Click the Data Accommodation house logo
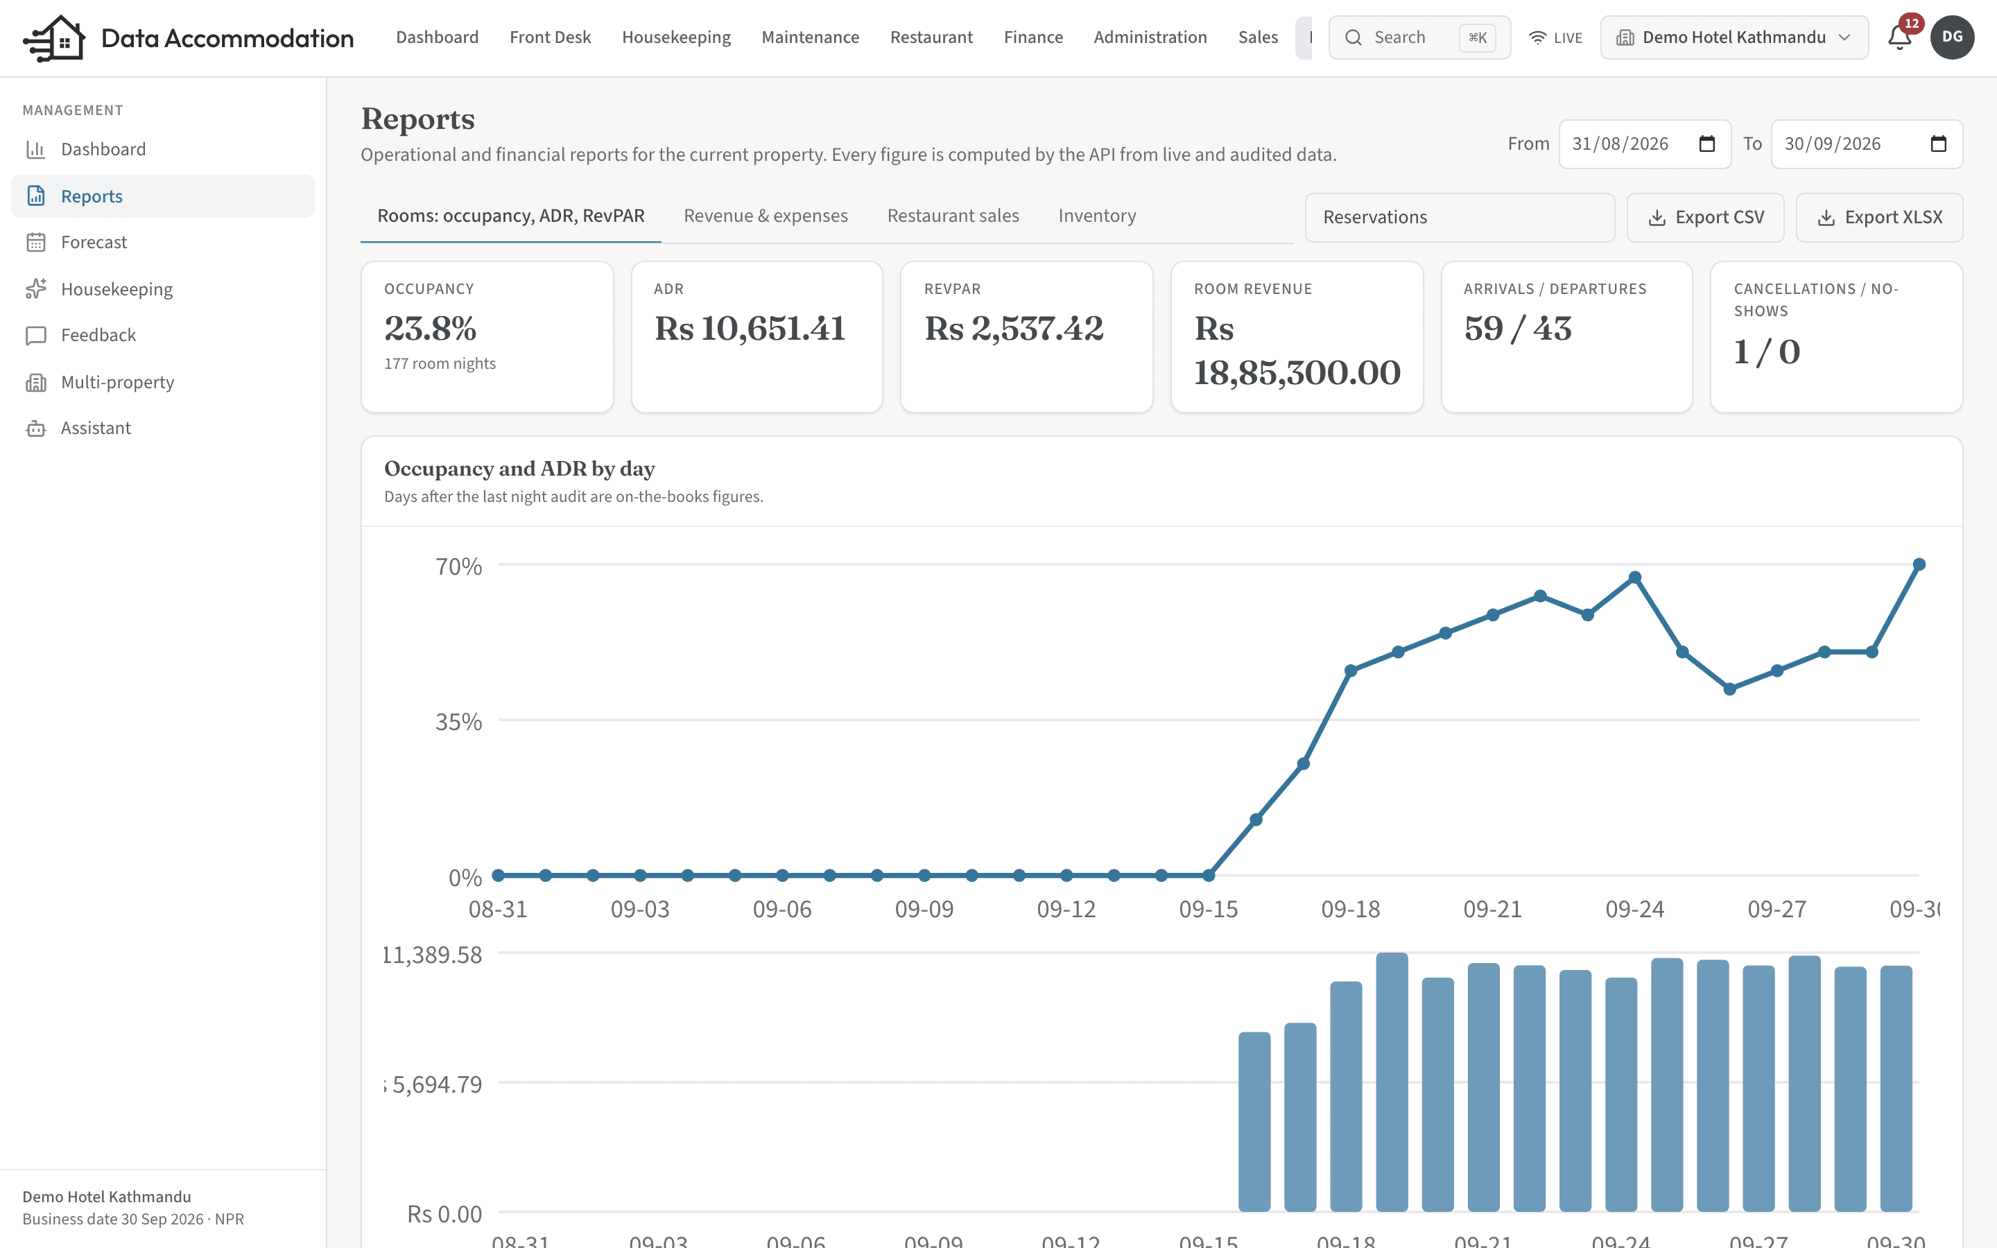The width and height of the screenshot is (1997, 1248). click(55, 38)
